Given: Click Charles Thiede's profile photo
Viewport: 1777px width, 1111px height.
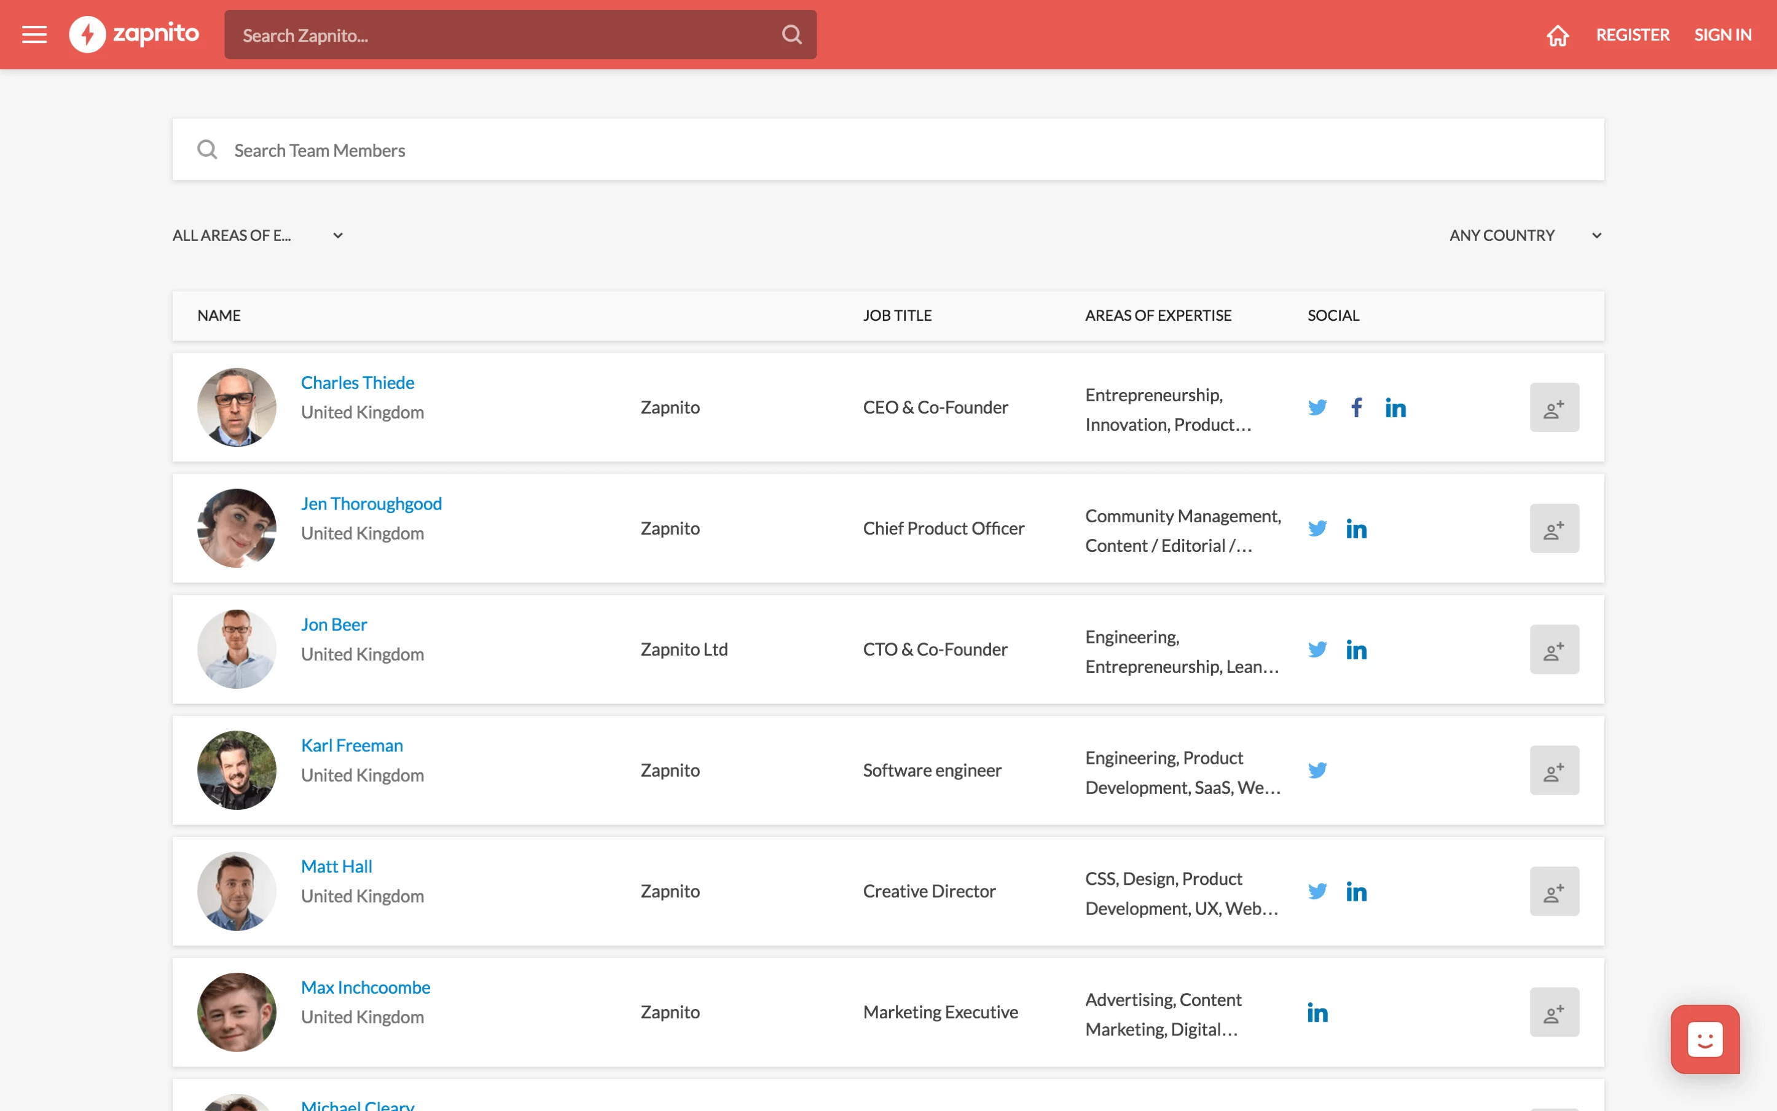Looking at the screenshot, I should point(237,407).
